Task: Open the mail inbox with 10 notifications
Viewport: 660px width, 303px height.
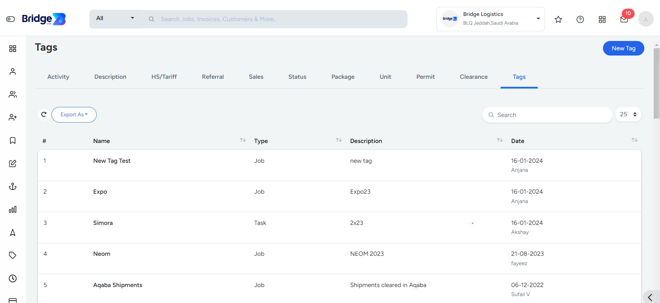Action: pos(624,19)
